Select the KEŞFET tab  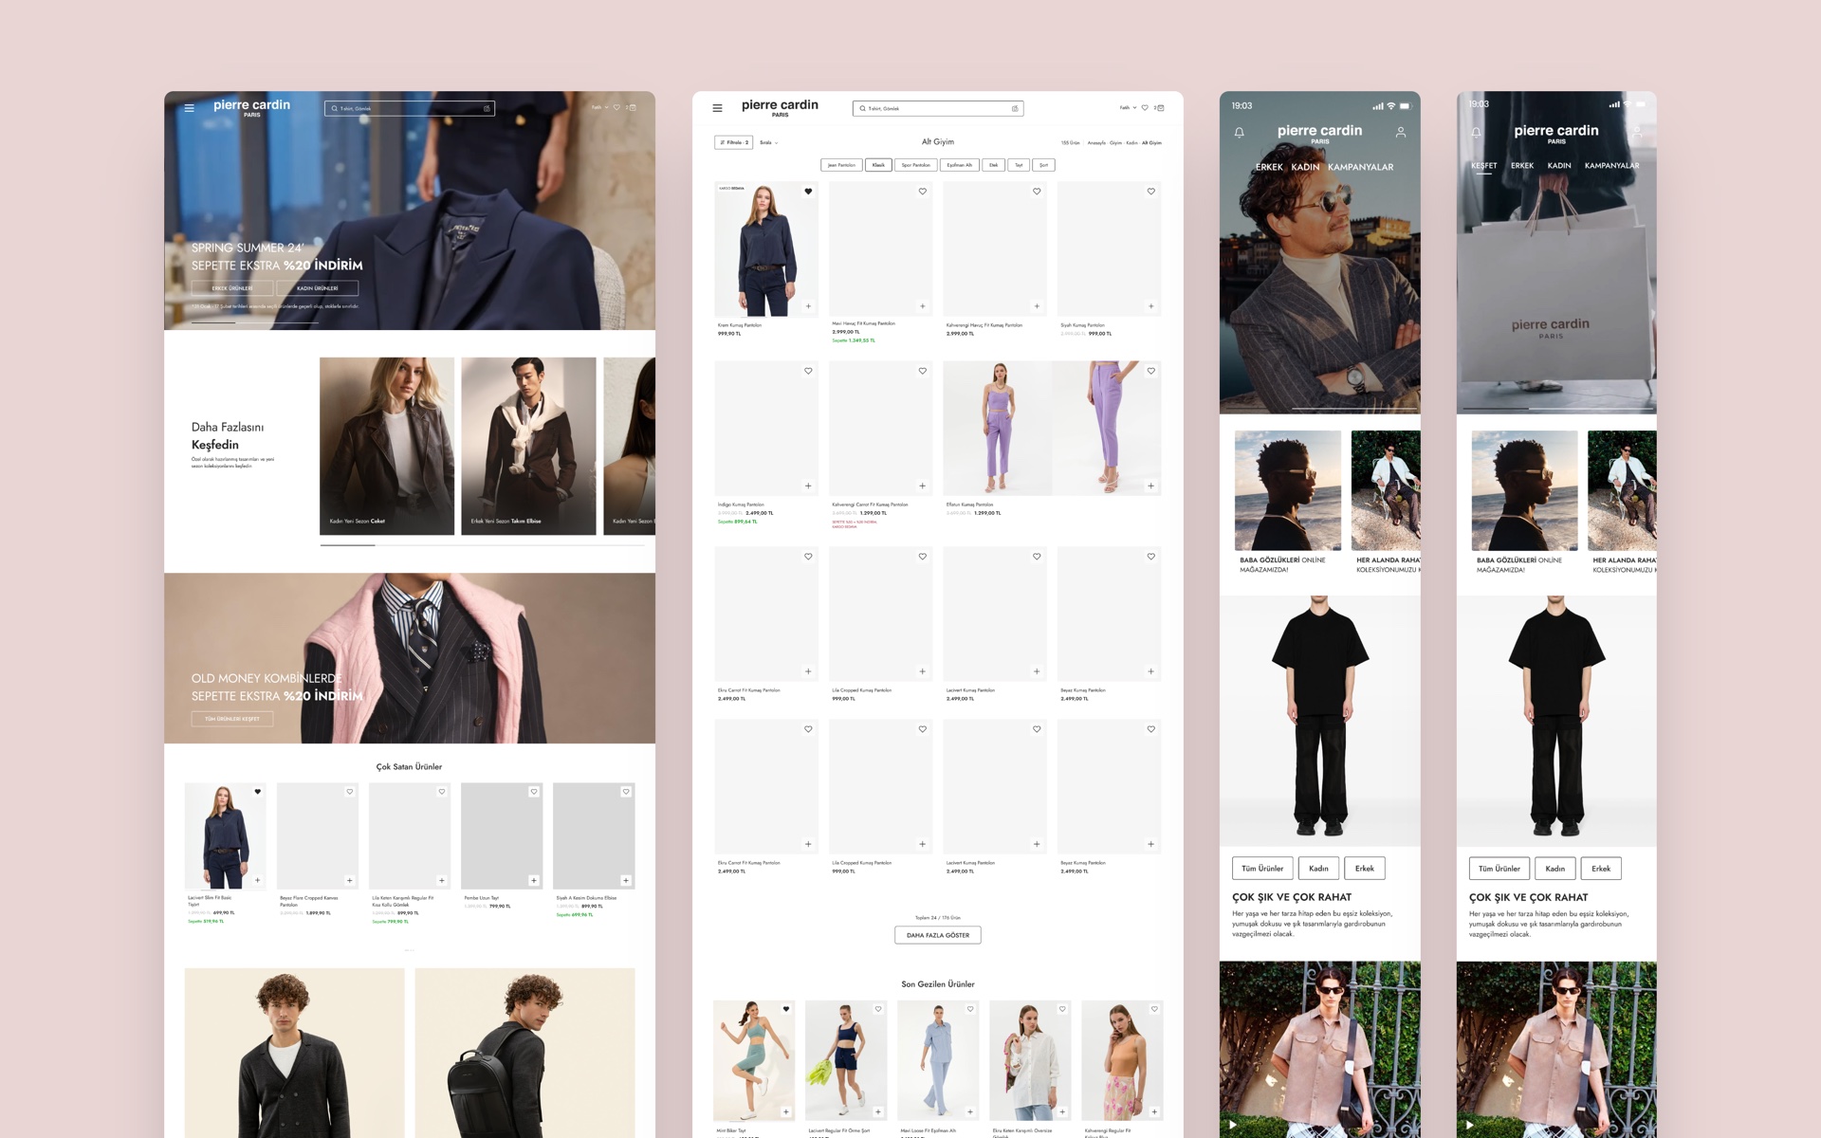(1483, 166)
